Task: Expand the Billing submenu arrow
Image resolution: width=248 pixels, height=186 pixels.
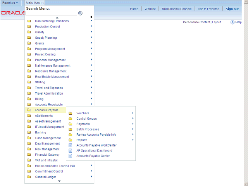Action: tap(91, 99)
